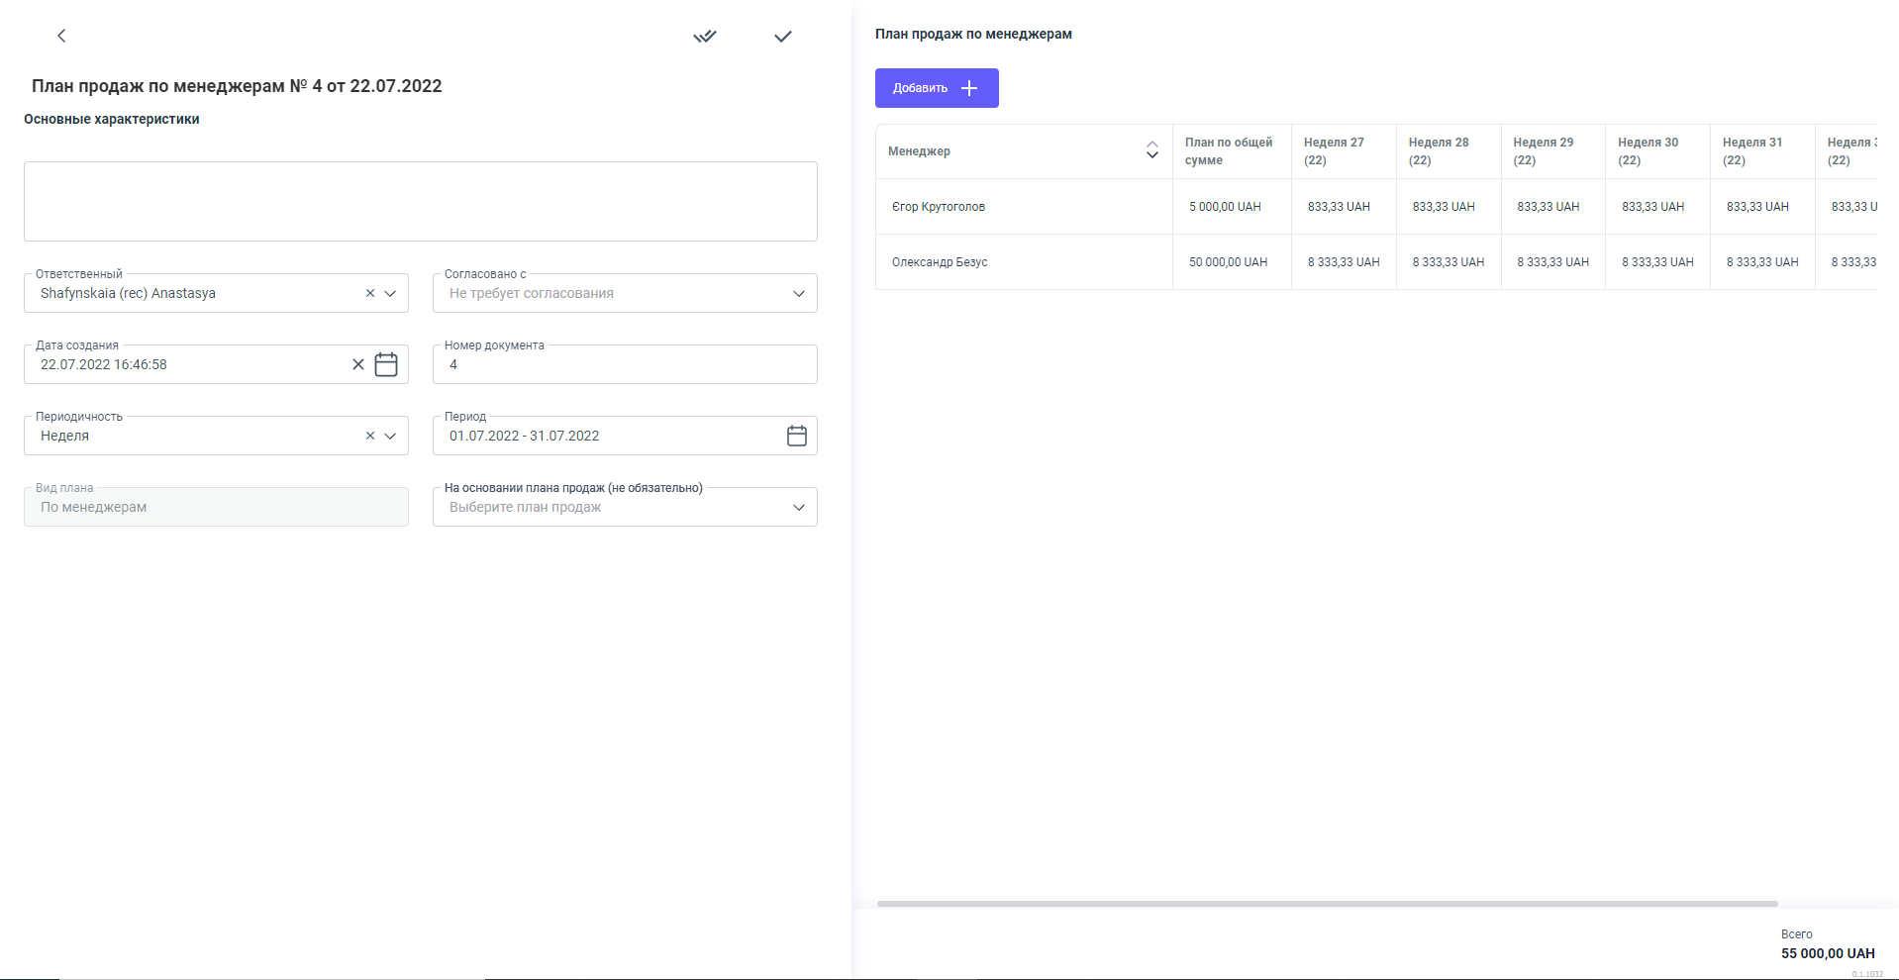
Task: Click the single checkmark save icon
Action: coord(782,37)
